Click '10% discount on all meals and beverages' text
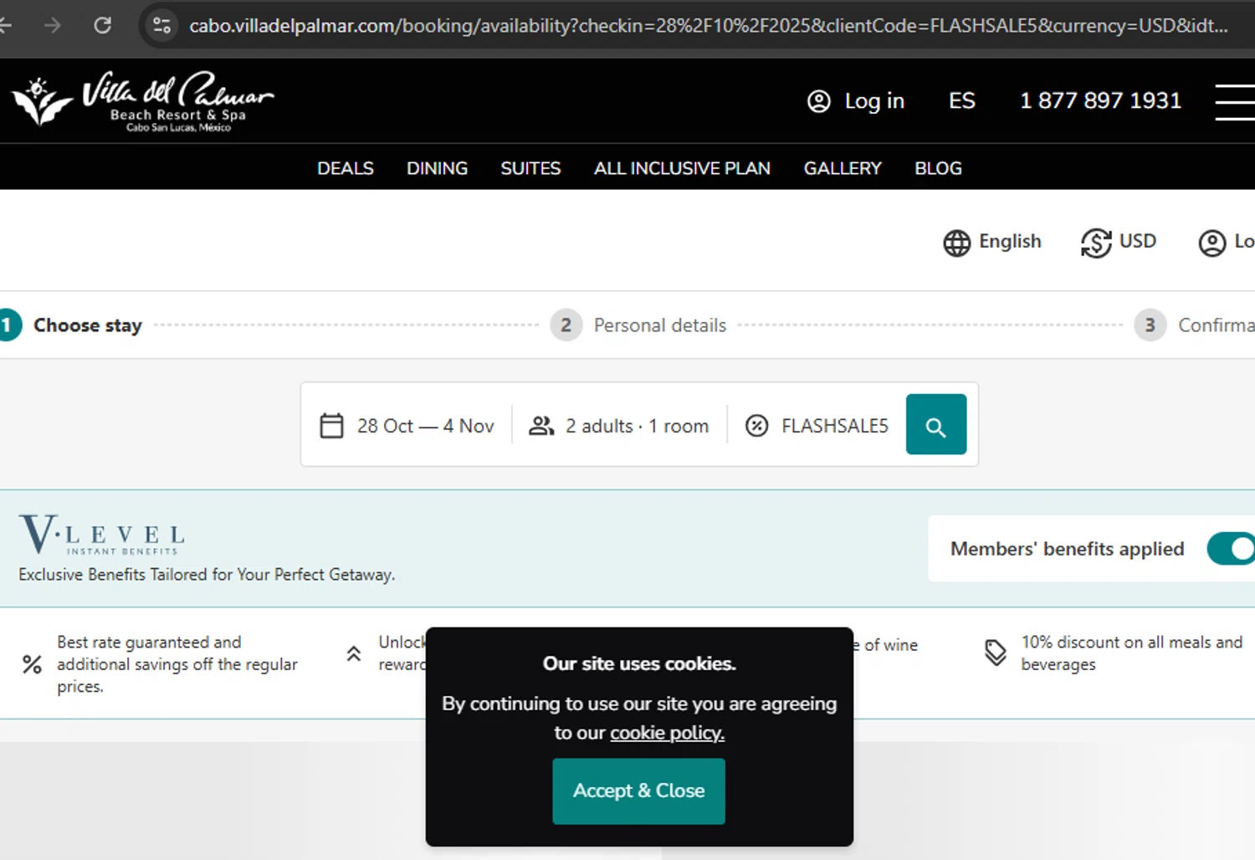This screenshot has width=1255, height=860. point(1131,653)
